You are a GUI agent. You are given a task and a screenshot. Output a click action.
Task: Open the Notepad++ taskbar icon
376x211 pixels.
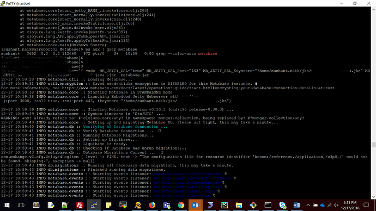[x=65, y=205]
